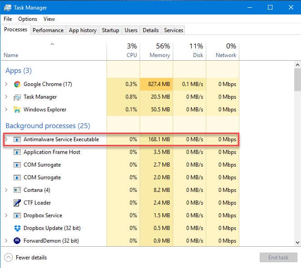The height and width of the screenshot is (268, 301).
Task: Maximize the Task Manager window
Action: click(x=270, y=8)
